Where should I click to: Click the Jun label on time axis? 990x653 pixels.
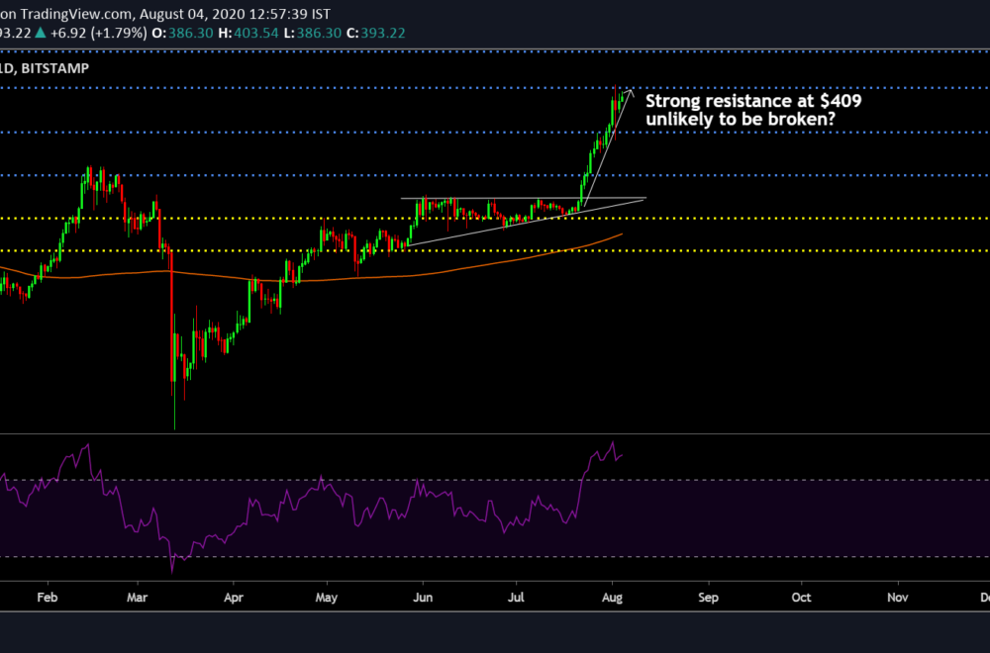coord(423,597)
